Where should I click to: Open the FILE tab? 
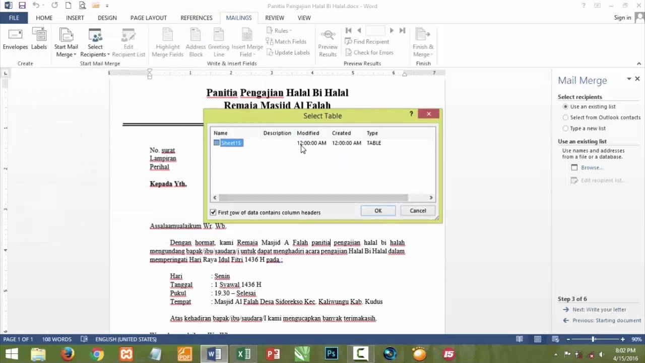pyautogui.click(x=14, y=18)
